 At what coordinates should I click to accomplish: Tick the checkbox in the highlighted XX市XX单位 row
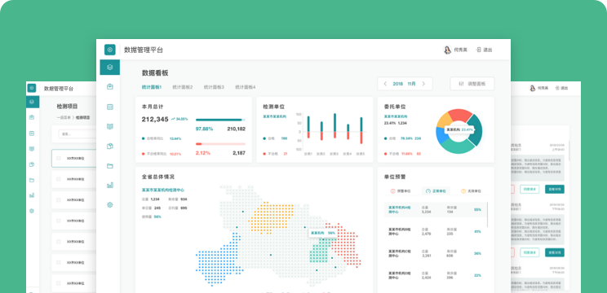[59, 158]
